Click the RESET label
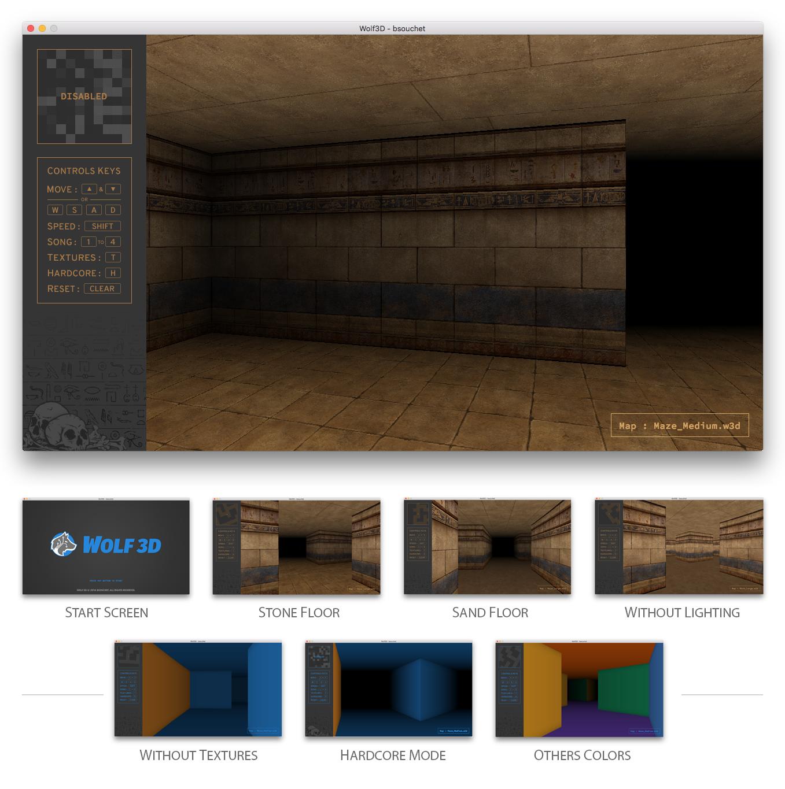785x789 pixels. (63, 289)
